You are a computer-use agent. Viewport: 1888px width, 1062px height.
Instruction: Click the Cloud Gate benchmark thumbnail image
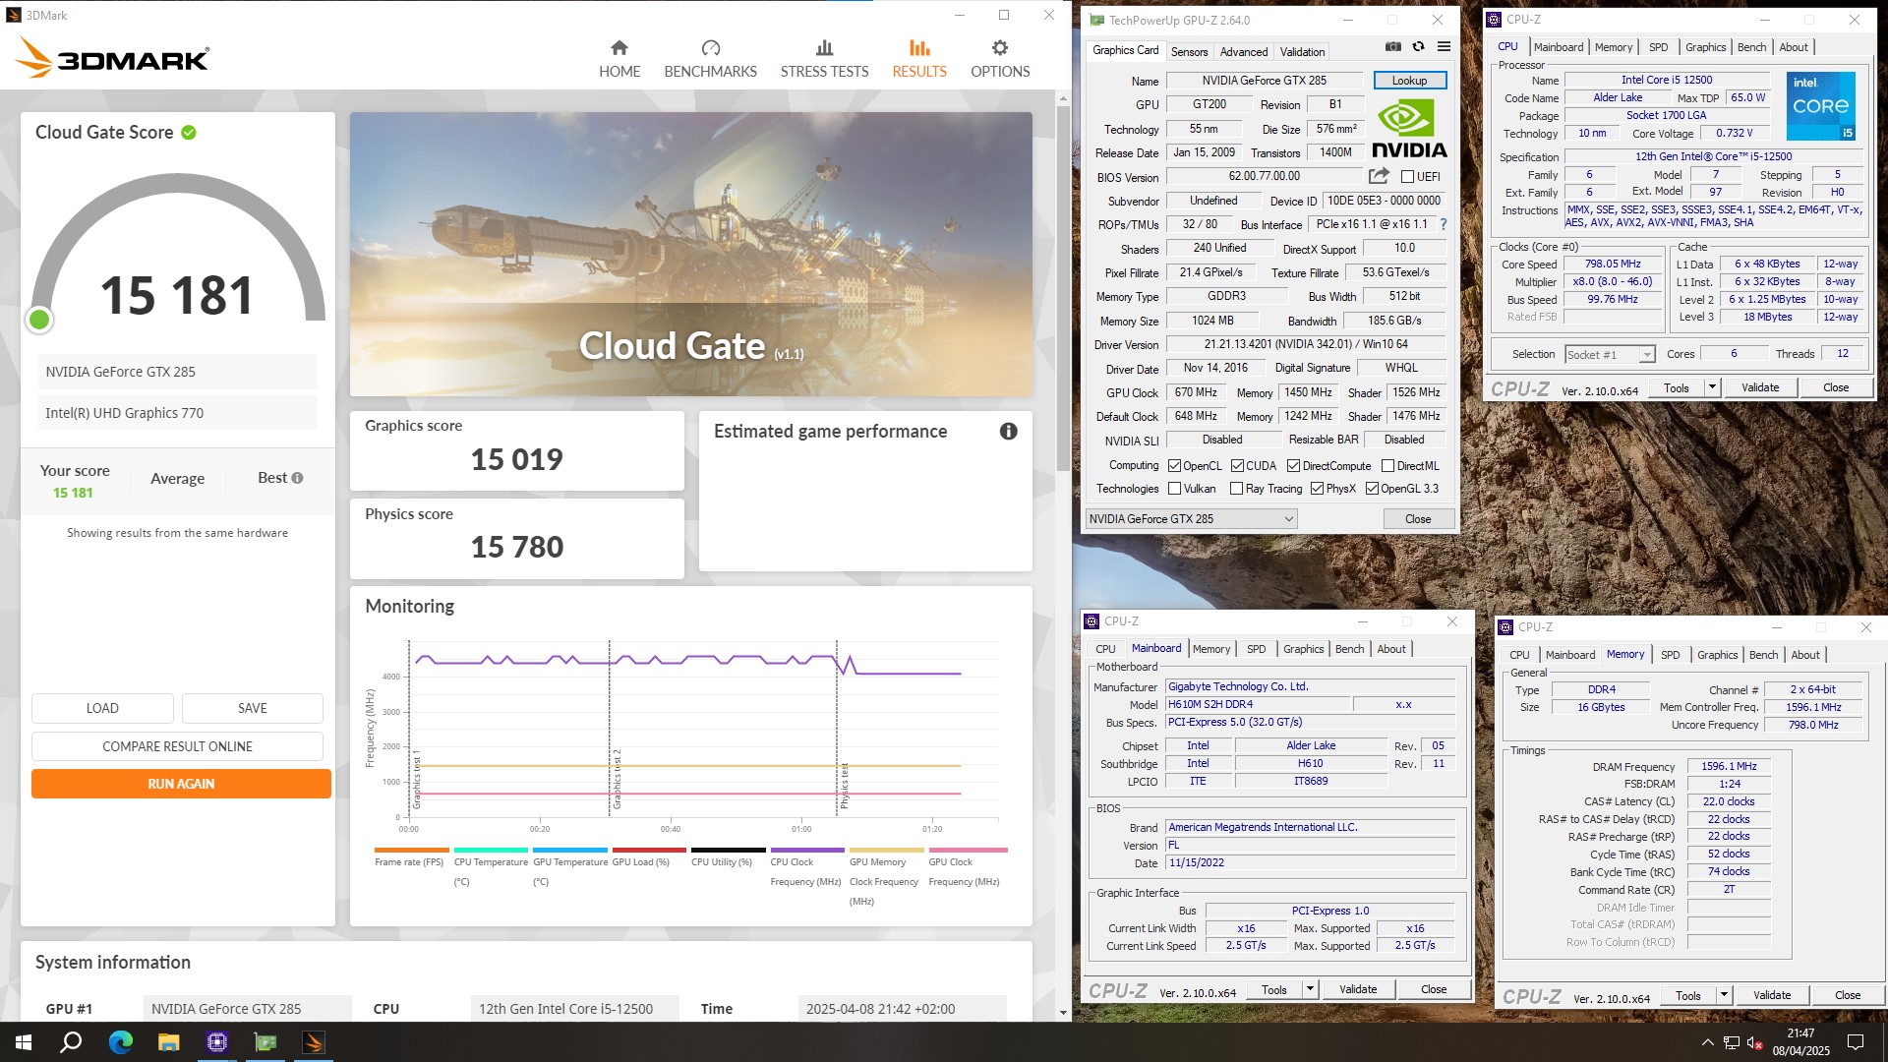[x=690, y=254]
